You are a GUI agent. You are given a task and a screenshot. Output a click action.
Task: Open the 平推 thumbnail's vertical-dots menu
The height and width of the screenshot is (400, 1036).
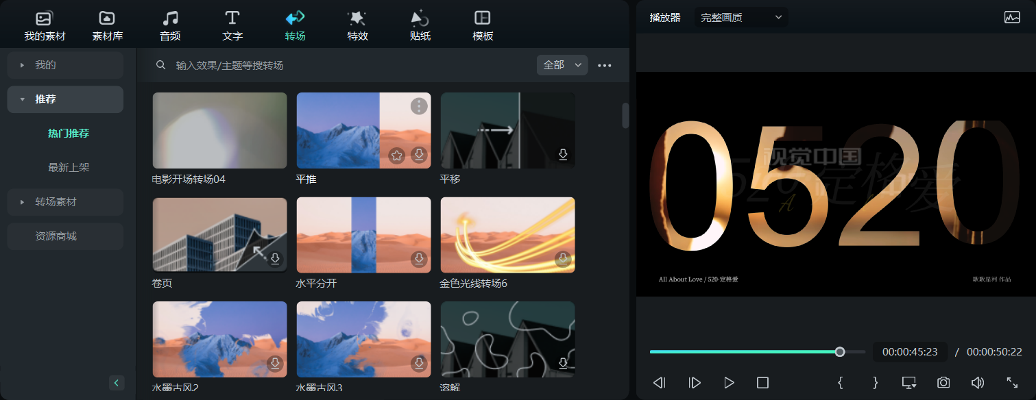click(419, 106)
